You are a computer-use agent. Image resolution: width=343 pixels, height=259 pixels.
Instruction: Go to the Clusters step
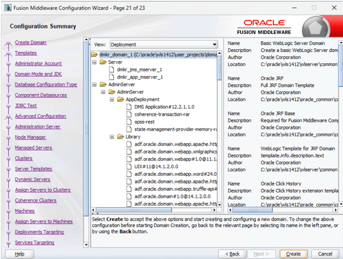click(24, 158)
